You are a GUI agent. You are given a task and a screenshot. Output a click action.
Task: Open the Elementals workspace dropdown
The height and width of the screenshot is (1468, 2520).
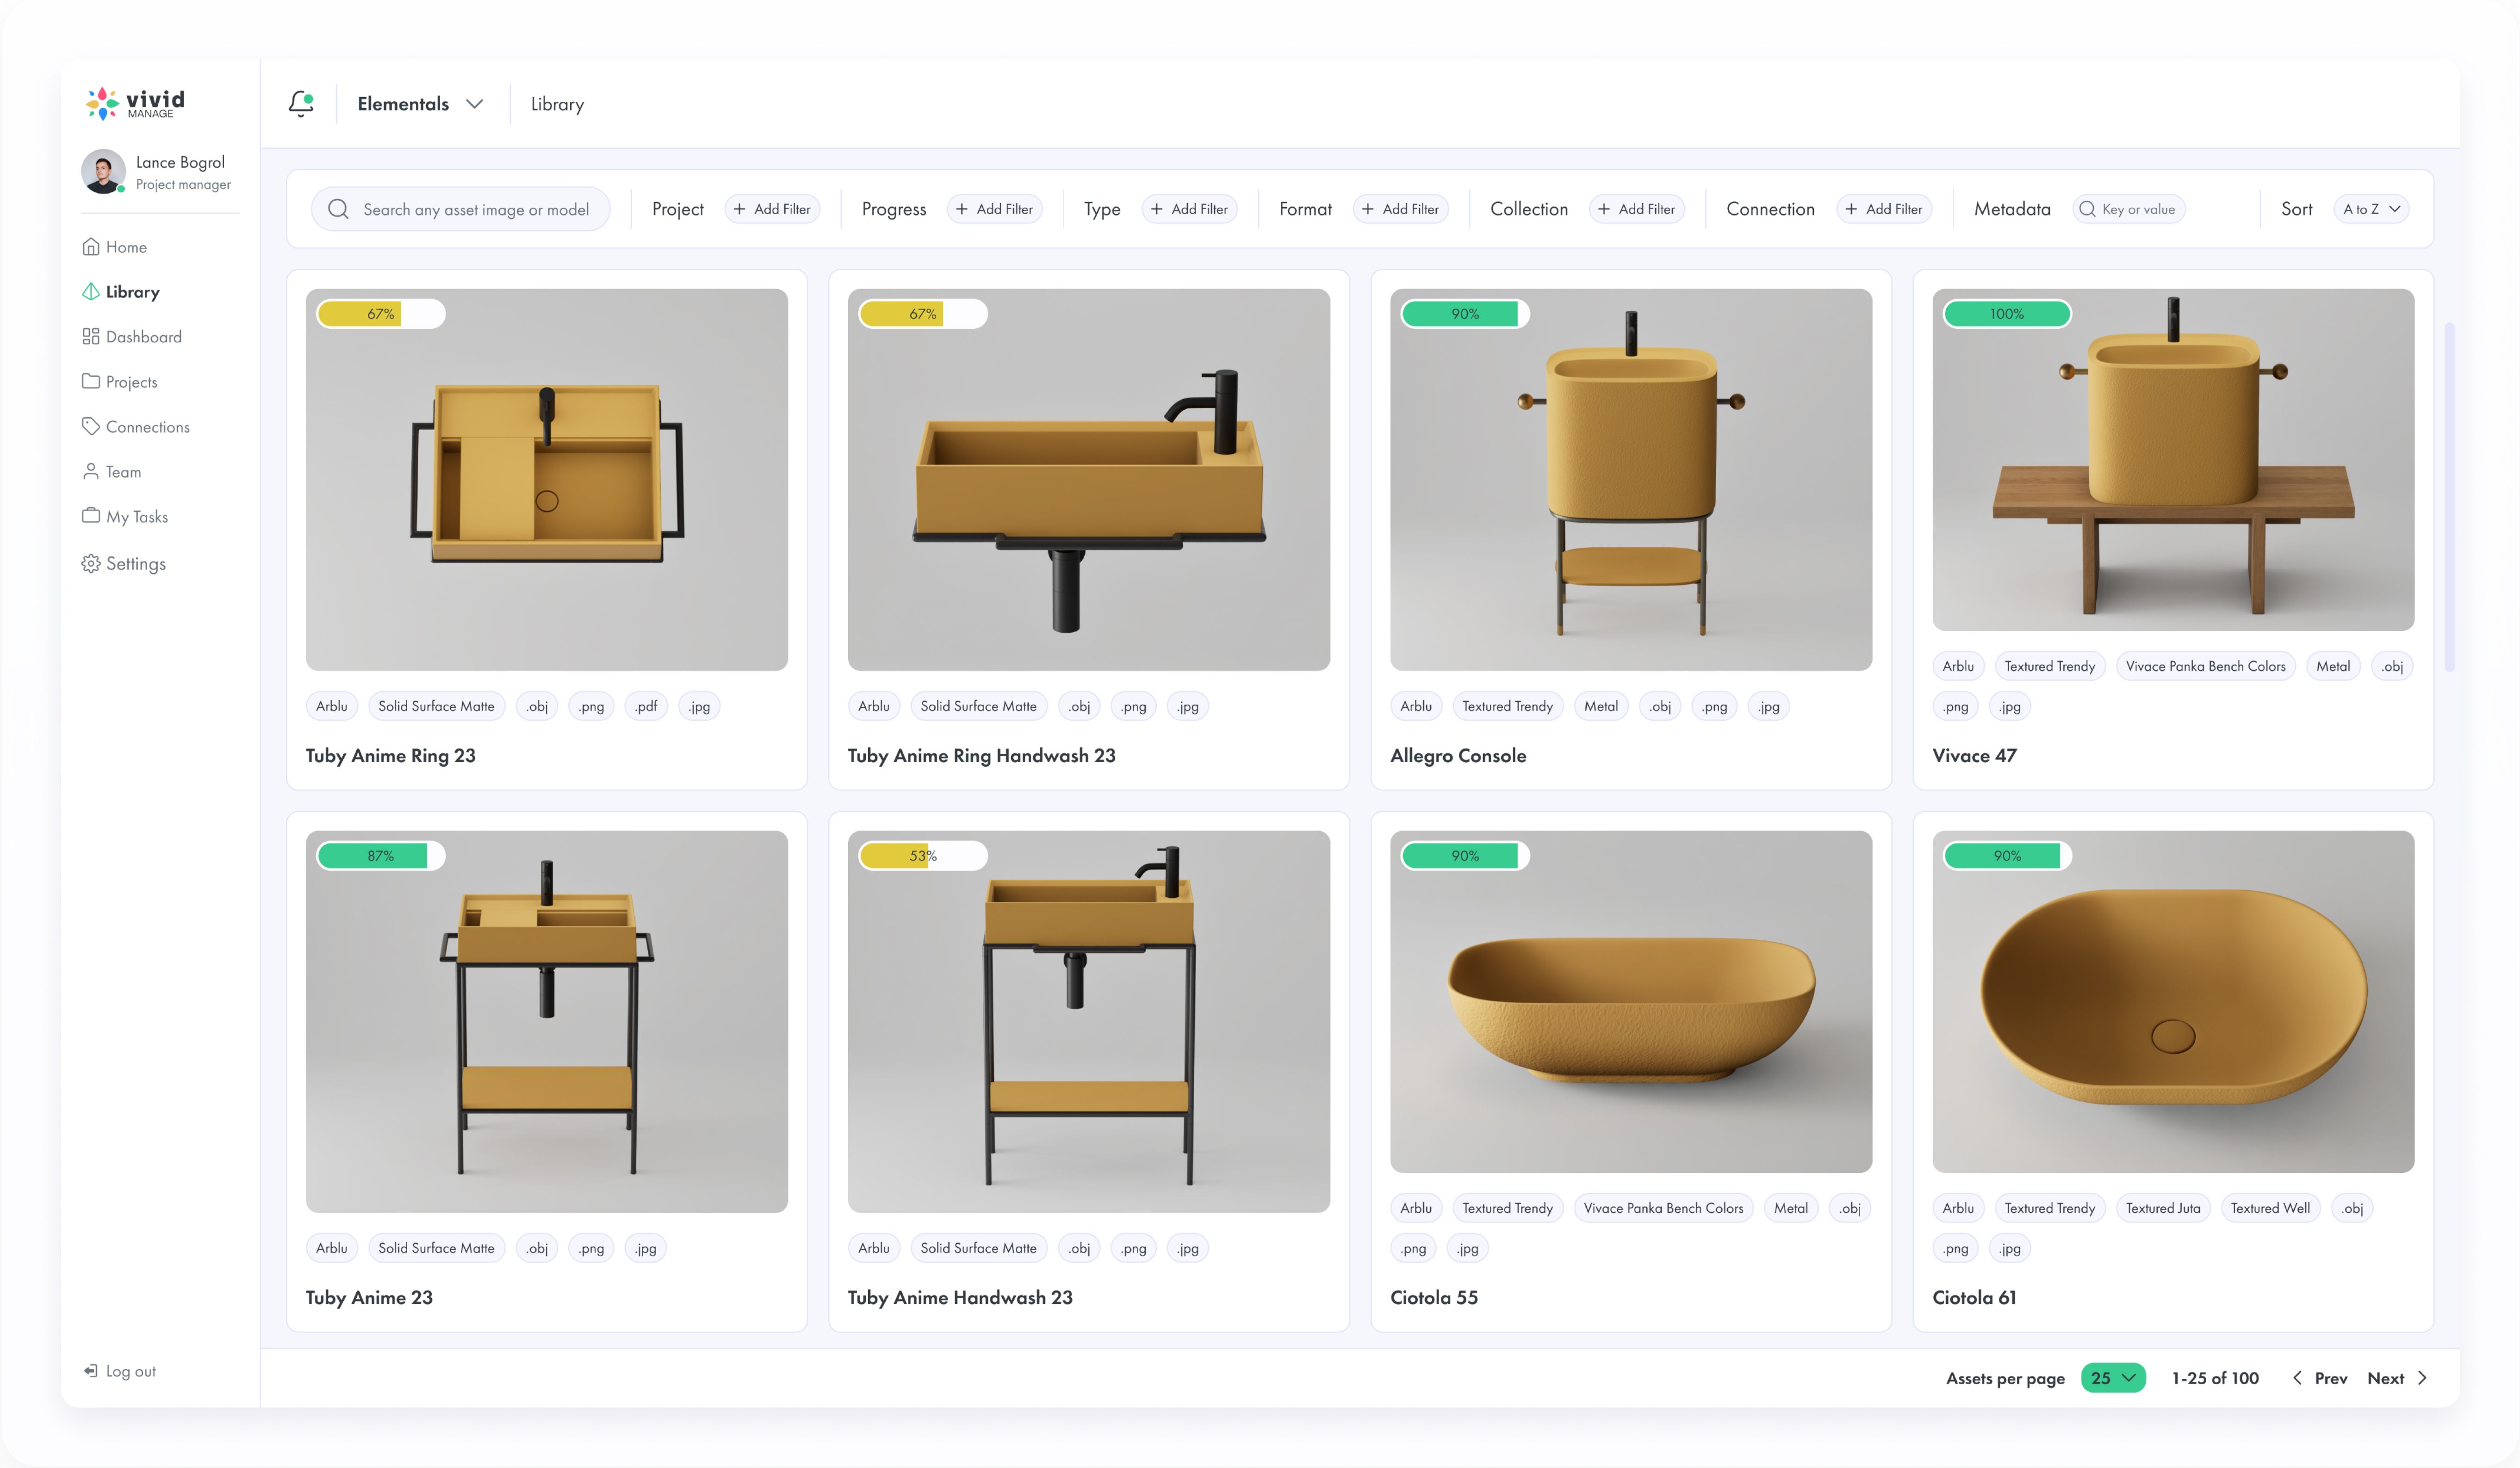[x=420, y=104]
